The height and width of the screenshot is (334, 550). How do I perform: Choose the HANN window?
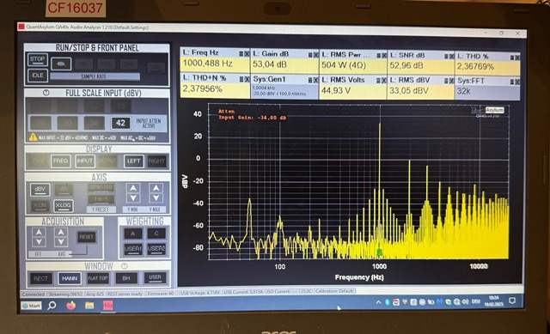(x=70, y=278)
